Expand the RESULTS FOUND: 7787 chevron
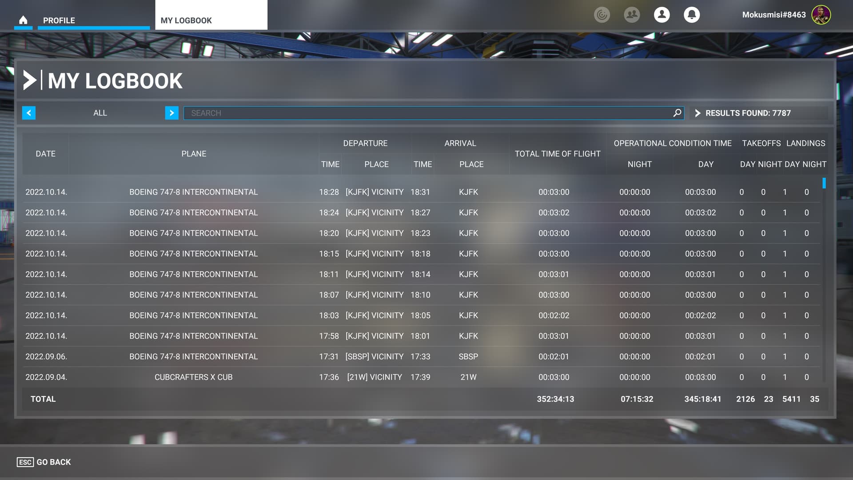The image size is (853, 480). [698, 113]
